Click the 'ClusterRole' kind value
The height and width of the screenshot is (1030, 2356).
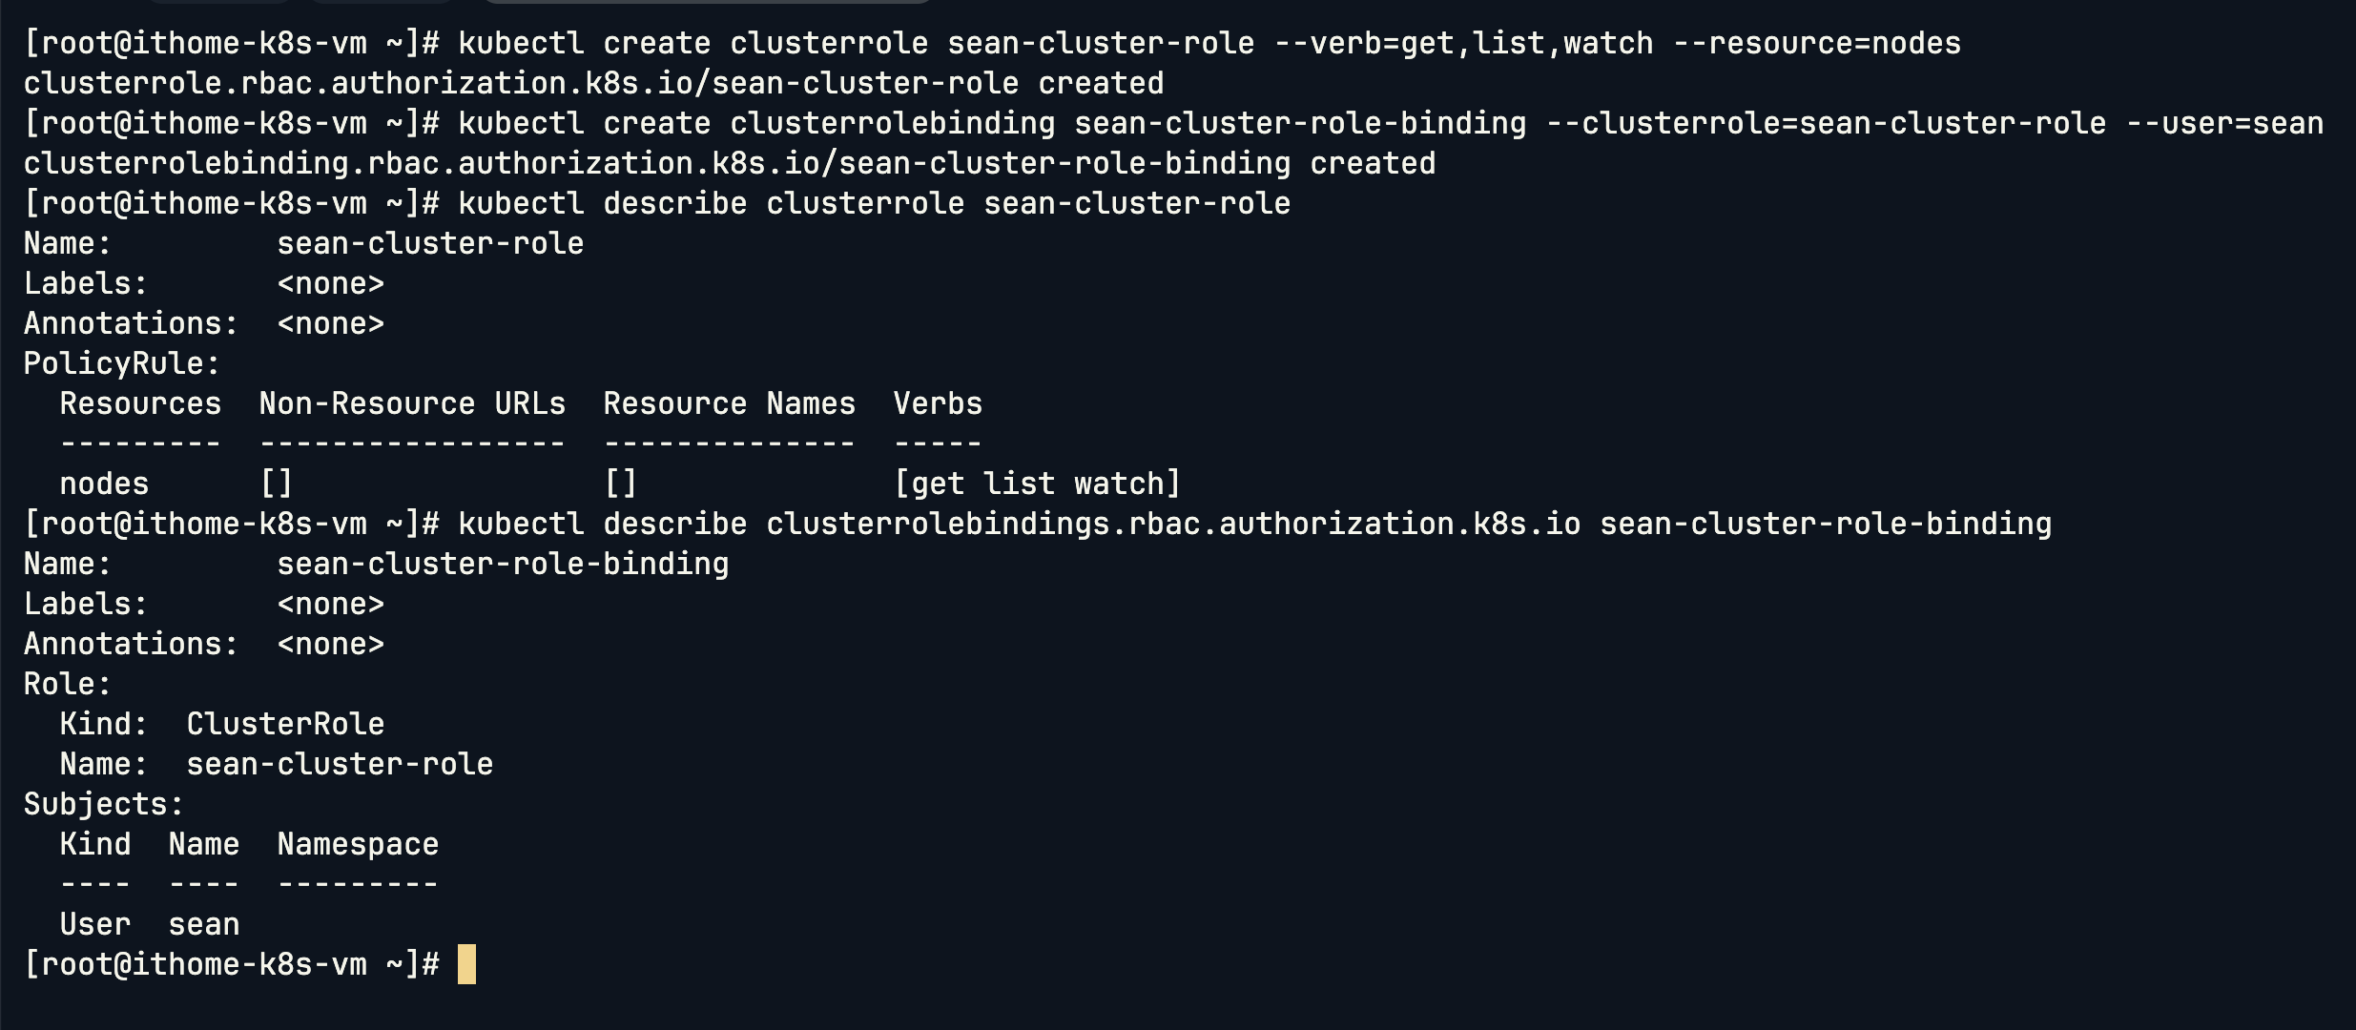[285, 724]
